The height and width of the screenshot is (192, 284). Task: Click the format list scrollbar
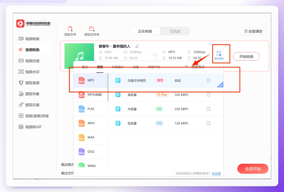pos(108,88)
